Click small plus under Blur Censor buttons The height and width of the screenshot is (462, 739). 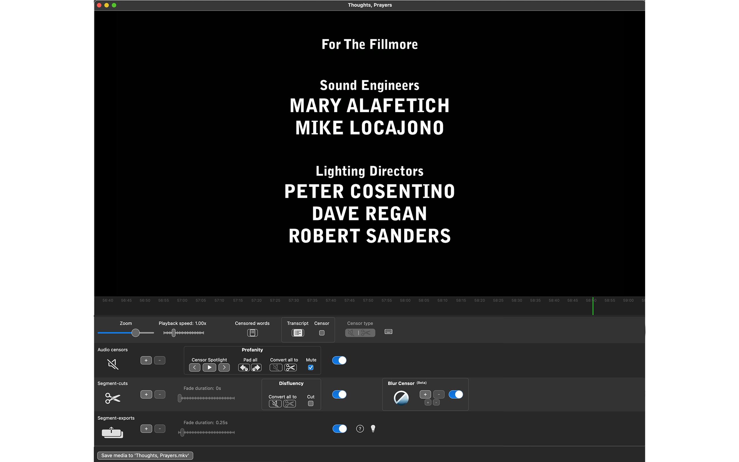(428, 403)
